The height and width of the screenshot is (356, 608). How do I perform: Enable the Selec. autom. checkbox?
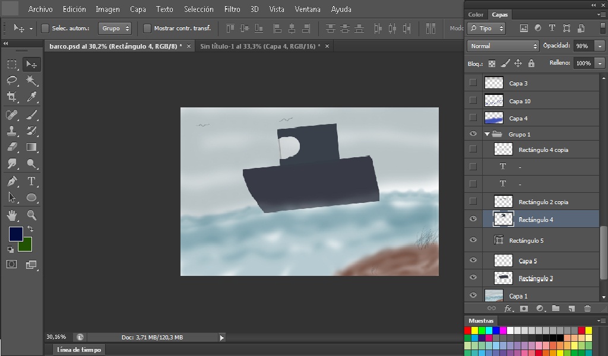coord(45,28)
